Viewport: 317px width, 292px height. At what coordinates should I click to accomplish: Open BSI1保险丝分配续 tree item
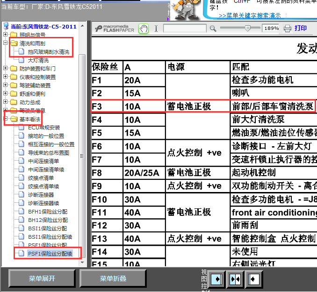[50, 237]
